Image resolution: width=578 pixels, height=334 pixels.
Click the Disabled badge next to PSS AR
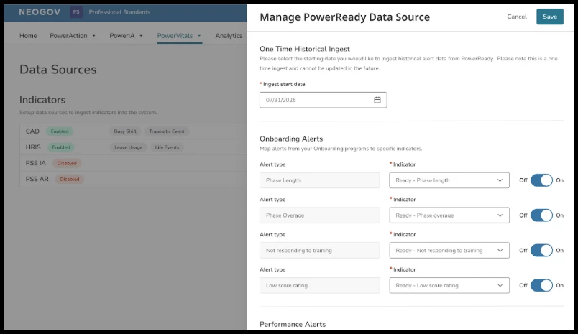click(x=70, y=179)
